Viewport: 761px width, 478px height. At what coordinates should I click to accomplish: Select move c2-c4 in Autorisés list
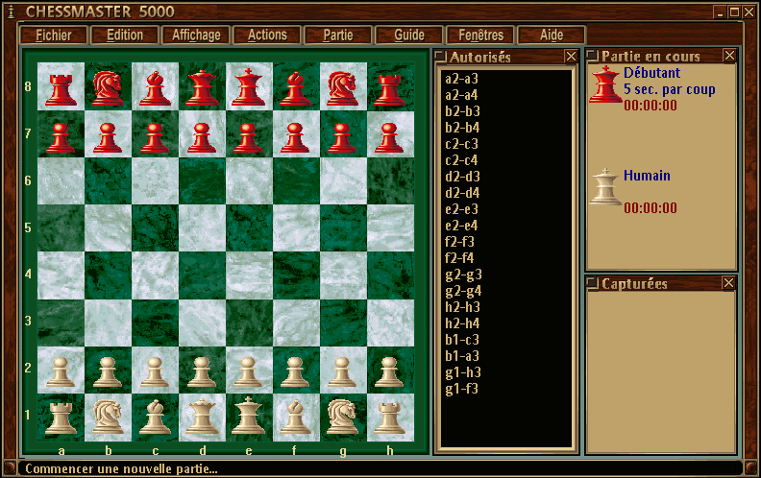pyautogui.click(x=461, y=160)
